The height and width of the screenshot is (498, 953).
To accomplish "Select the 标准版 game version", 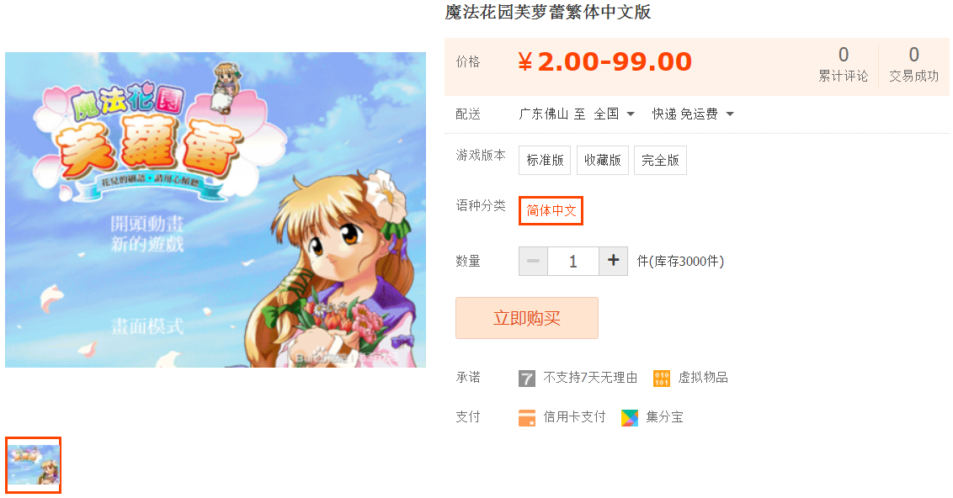I will [545, 161].
